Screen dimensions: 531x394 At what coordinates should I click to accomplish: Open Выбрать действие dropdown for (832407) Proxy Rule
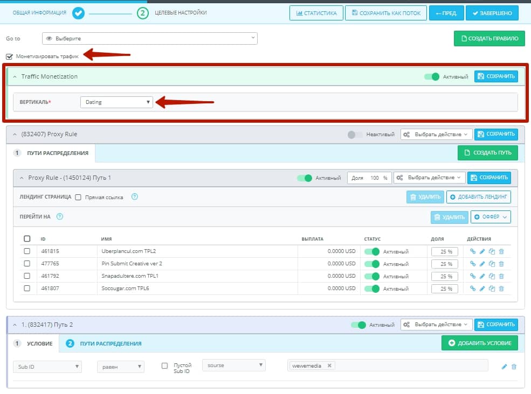[x=436, y=134]
